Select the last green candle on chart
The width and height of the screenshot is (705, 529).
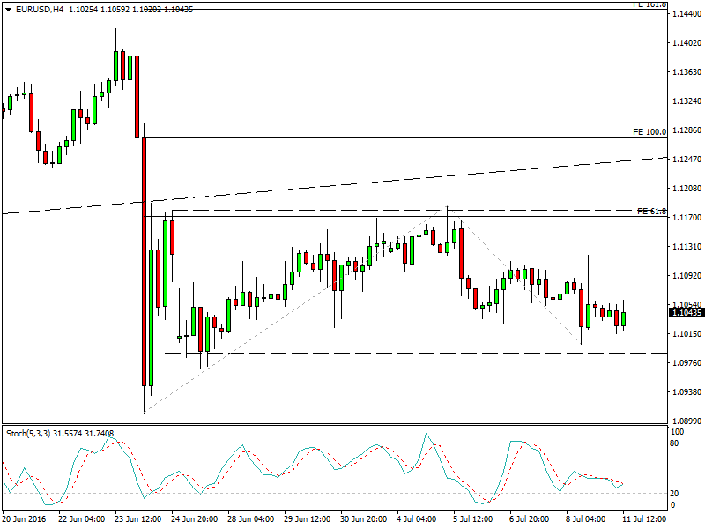624,319
